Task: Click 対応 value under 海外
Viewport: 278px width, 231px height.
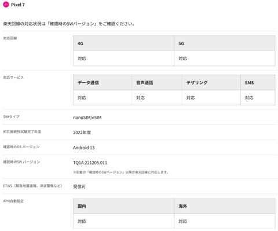Action: pyautogui.click(x=182, y=221)
